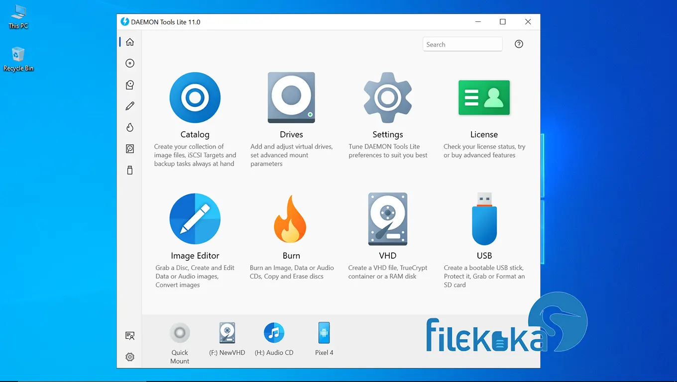Click the Settings title label
The height and width of the screenshot is (382, 677).
388,134
